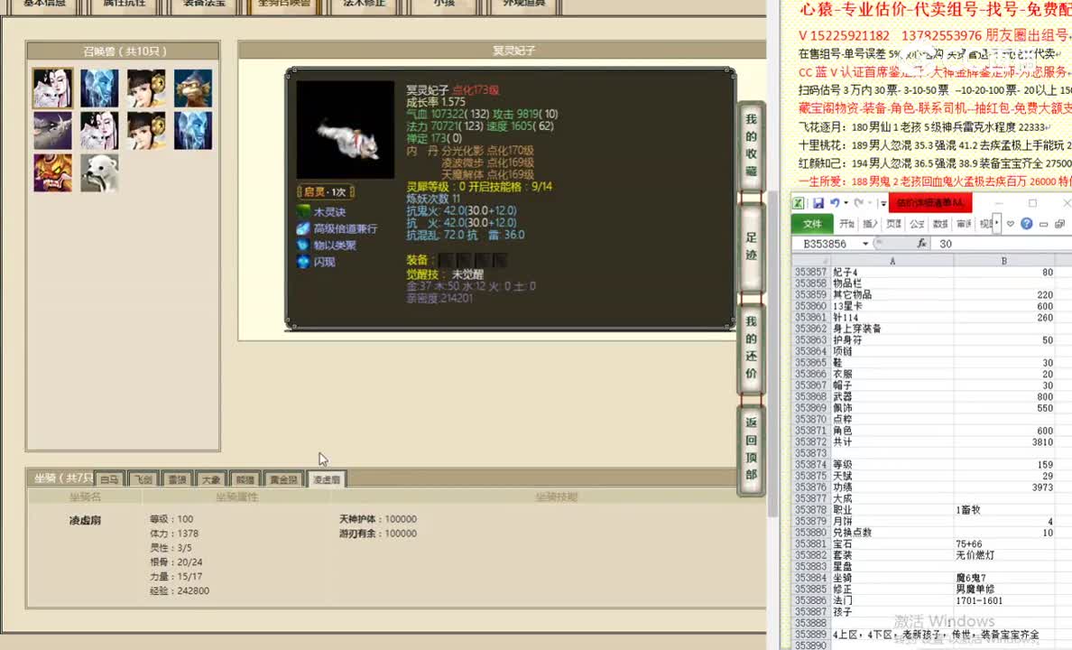Open the Name Box dropdown in Excel
The height and width of the screenshot is (650, 1072).
click(x=864, y=243)
